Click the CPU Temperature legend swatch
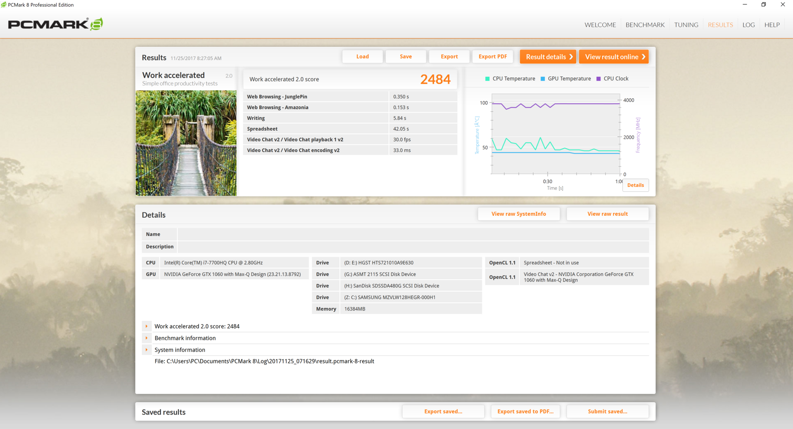Screen dimensions: 793x429 point(487,79)
